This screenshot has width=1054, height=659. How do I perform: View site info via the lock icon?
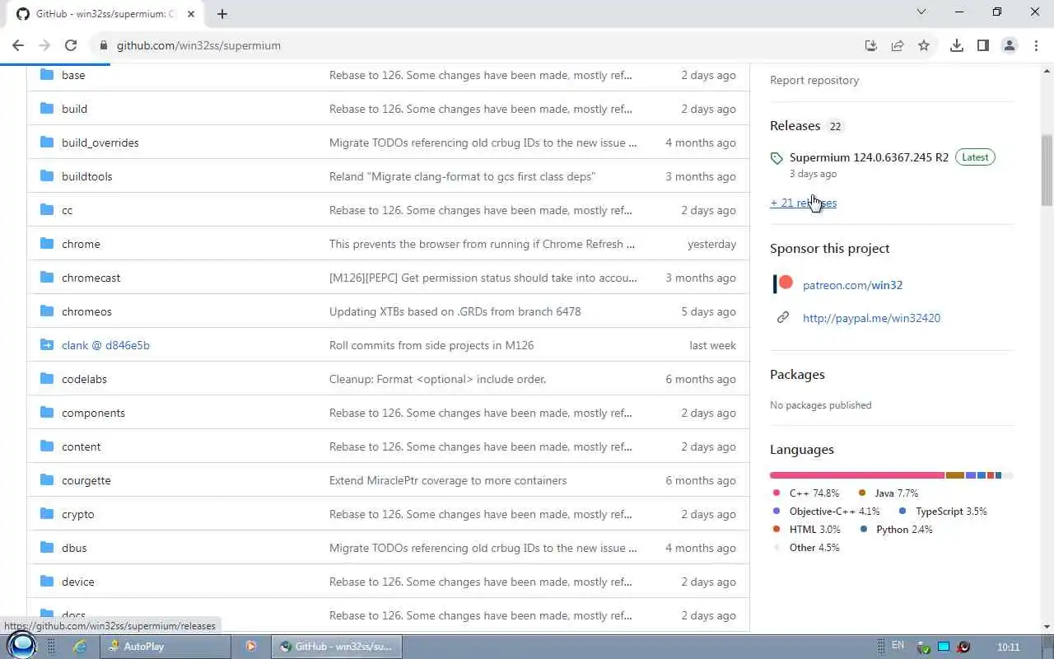click(x=103, y=45)
